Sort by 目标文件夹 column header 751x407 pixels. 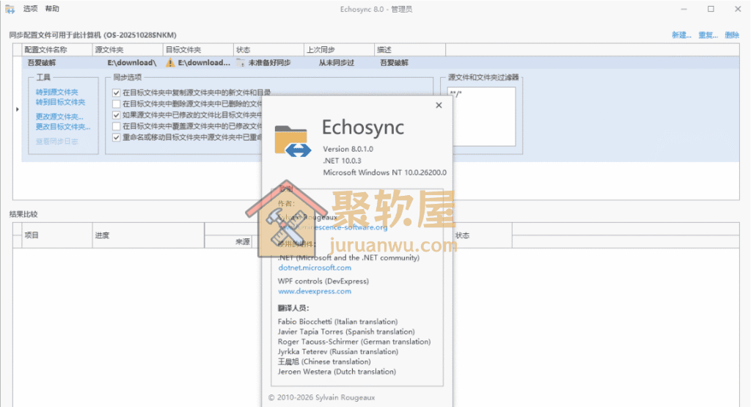click(198, 50)
